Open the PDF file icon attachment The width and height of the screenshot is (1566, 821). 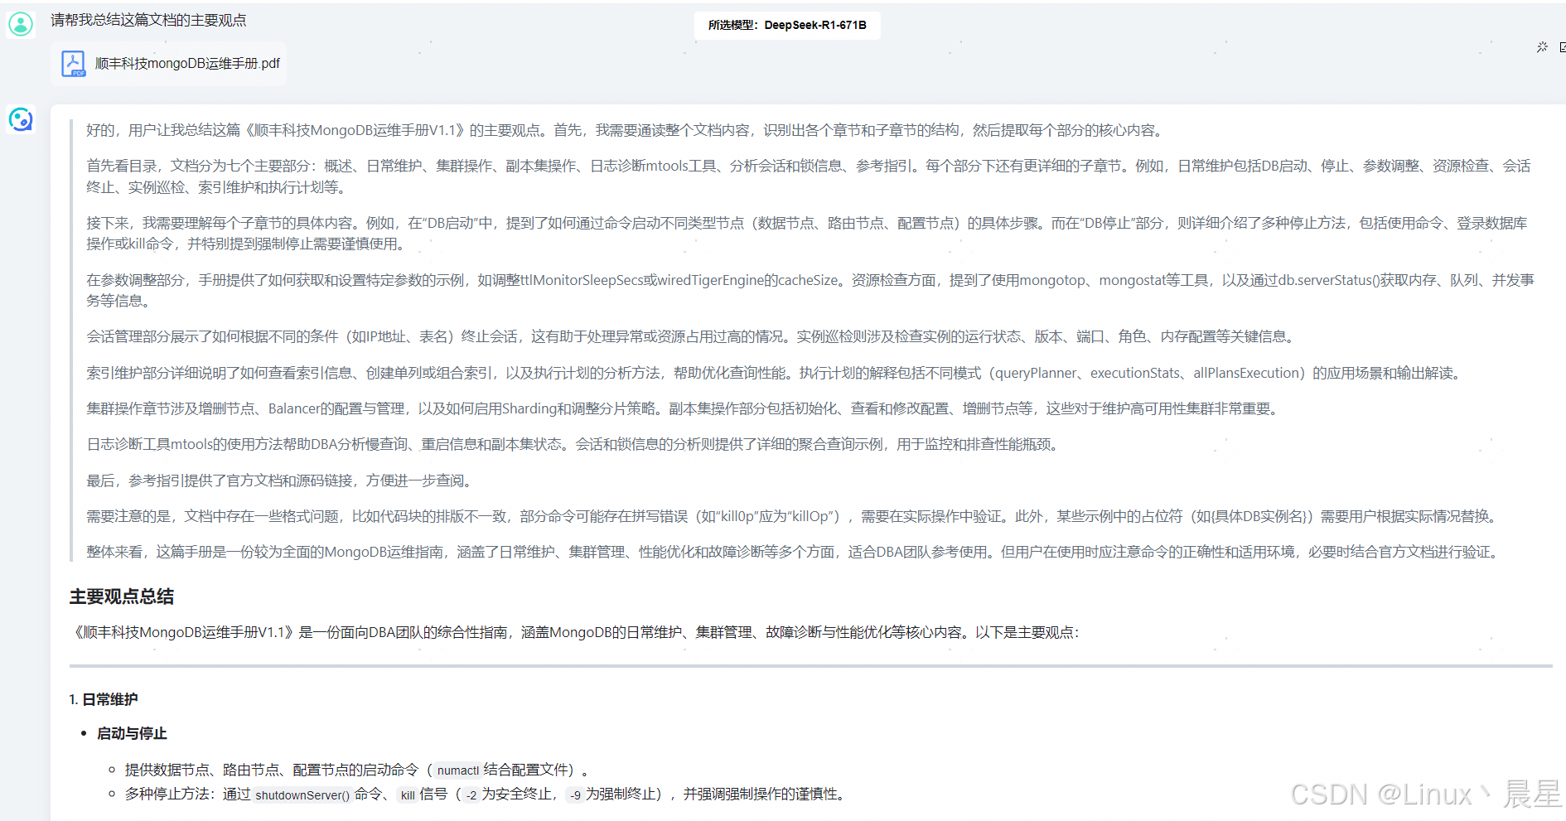pos(73,64)
